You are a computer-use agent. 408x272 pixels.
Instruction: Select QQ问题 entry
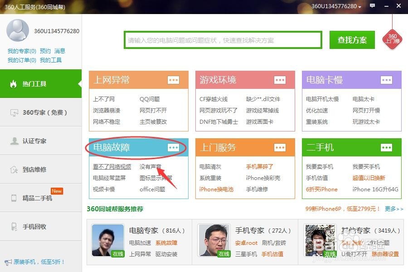pyautogui.click(x=150, y=99)
